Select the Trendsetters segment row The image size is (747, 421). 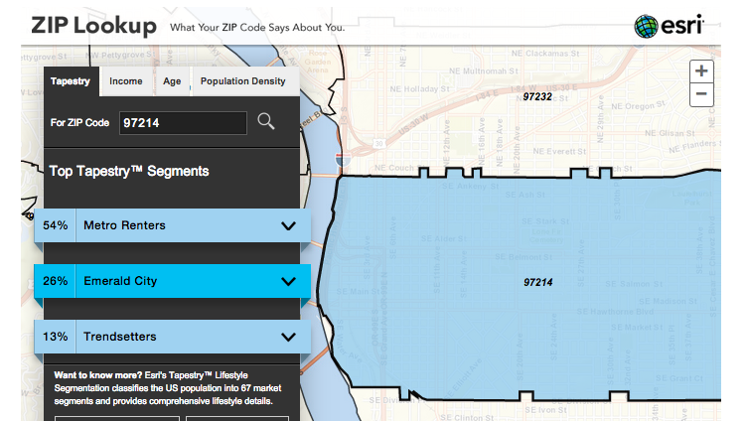point(173,337)
